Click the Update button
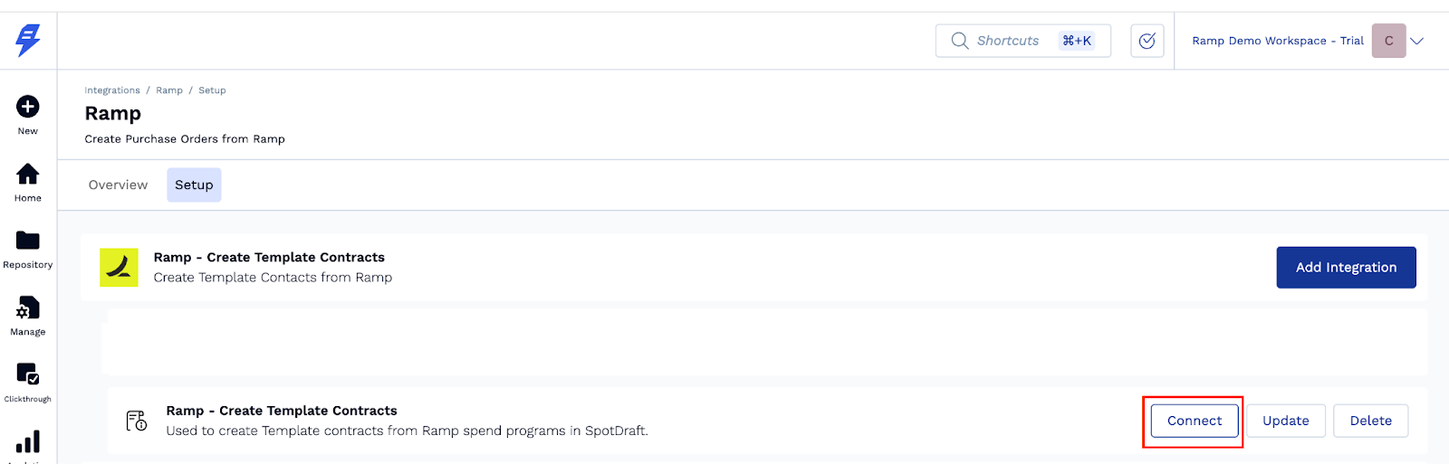 pos(1286,421)
